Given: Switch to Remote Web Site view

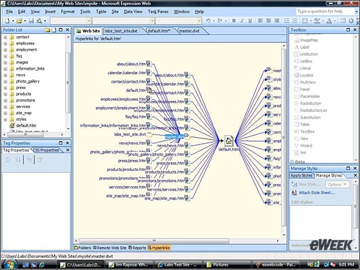Looking at the screenshot, I should point(110,247).
